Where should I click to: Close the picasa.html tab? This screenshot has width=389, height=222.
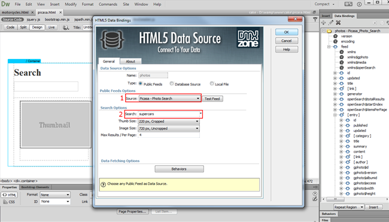pos(60,12)
